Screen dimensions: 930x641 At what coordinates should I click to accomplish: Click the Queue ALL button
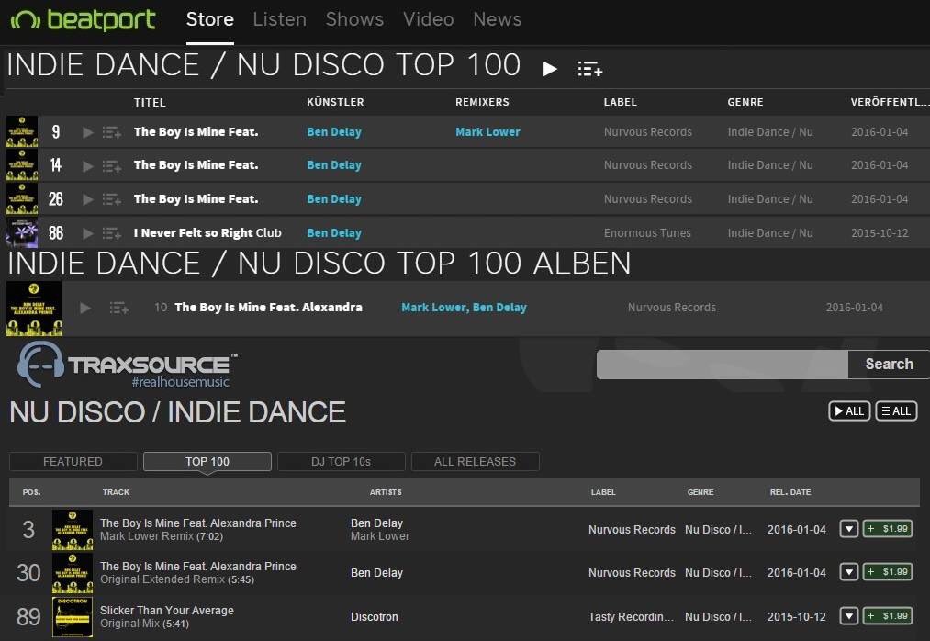pos(896,411)
